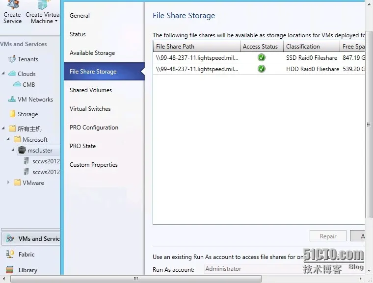Switch to the Virtual Switches page

pyautogui.click(x=90, y=109)
